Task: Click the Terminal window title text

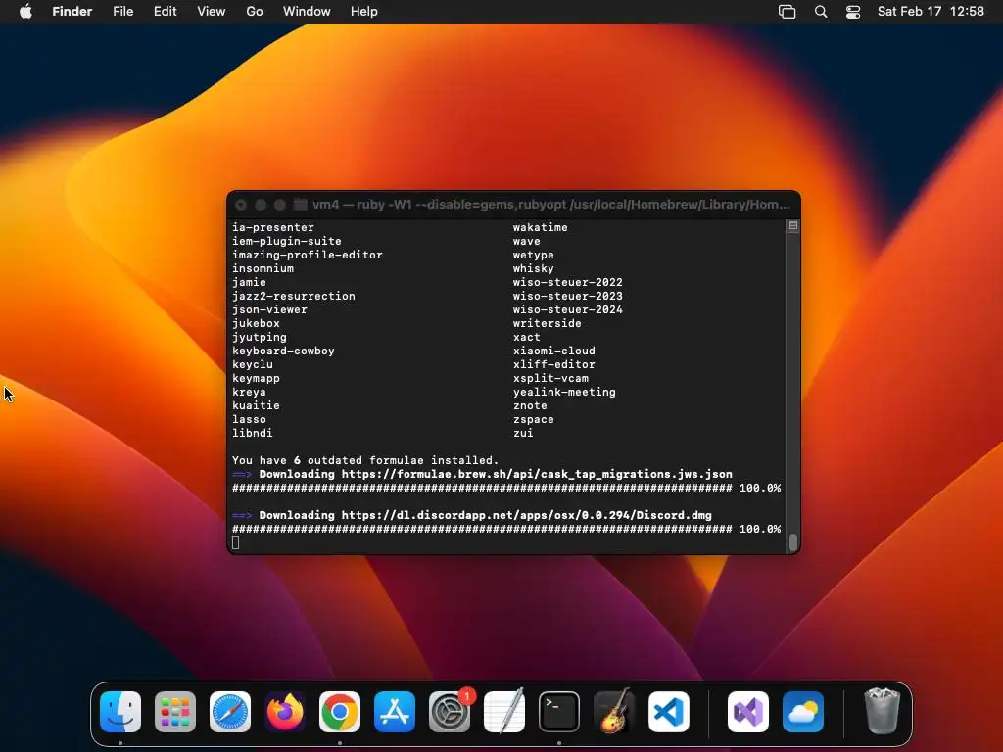Action: (x=551, y=205)
